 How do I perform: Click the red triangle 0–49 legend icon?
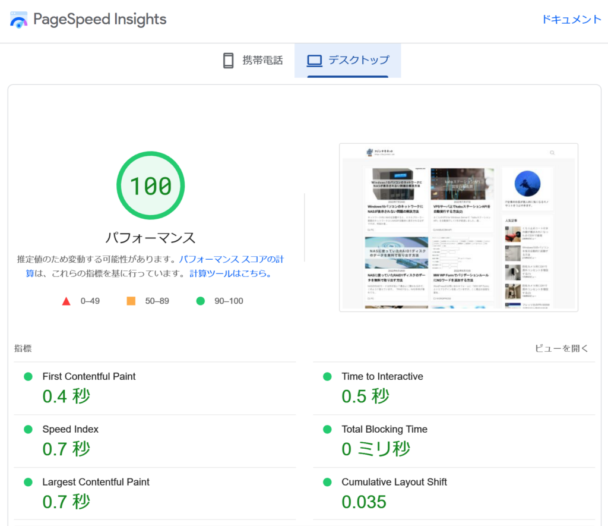point(66,301)
